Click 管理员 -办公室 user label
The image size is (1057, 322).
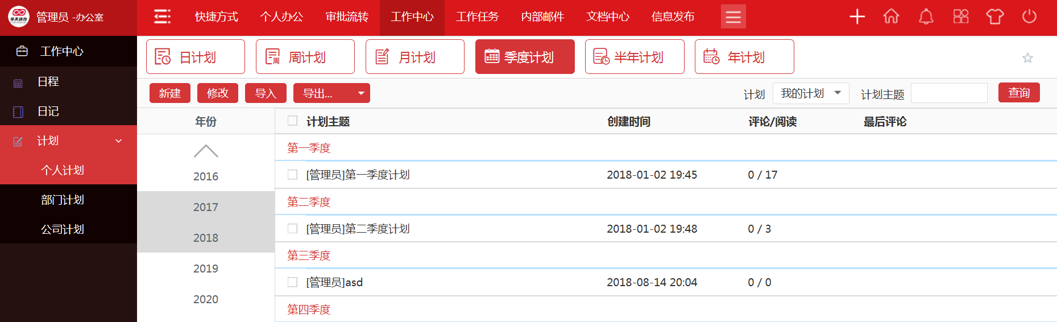70,17
